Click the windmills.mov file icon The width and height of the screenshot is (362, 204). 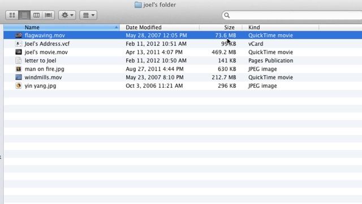[19, 77]
